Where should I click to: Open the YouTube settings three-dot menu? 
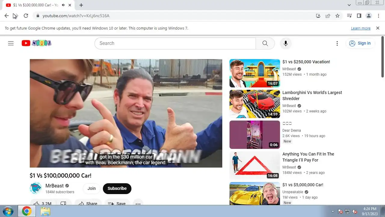pos(337,43)
